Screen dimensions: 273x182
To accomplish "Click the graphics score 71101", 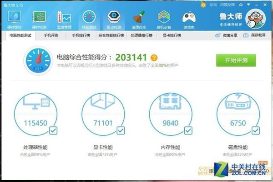I will (103, 123).
